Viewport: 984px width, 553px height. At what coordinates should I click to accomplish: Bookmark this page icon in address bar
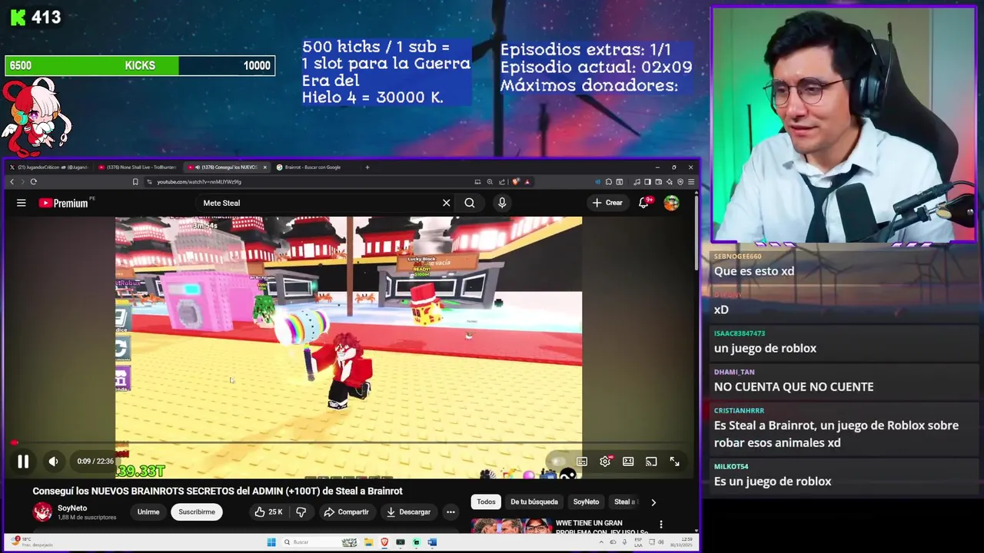(x=135, y=182)
